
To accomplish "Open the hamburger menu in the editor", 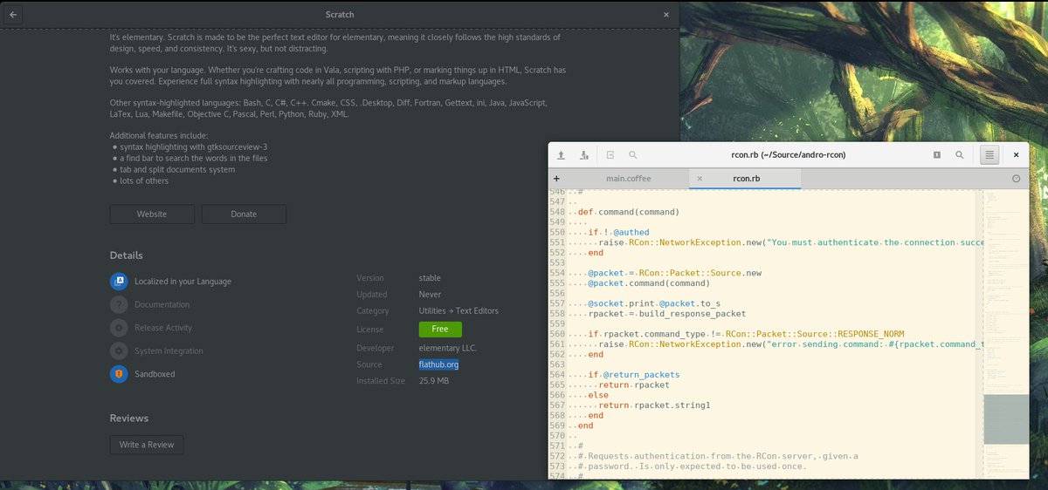I will tap(989, 154).
